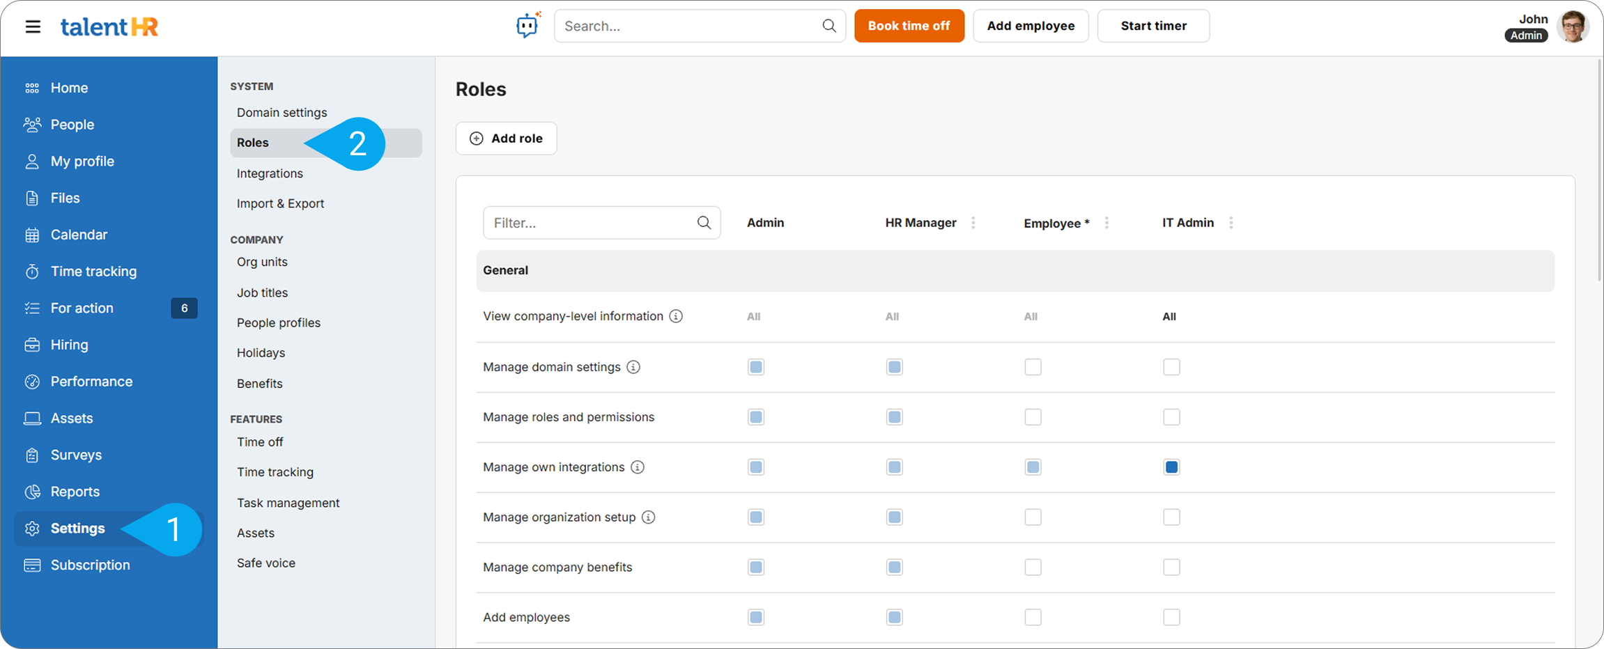The image size is (1604, 649).
Task: Open the AI assistant bot icon
Action: point(527,26)
